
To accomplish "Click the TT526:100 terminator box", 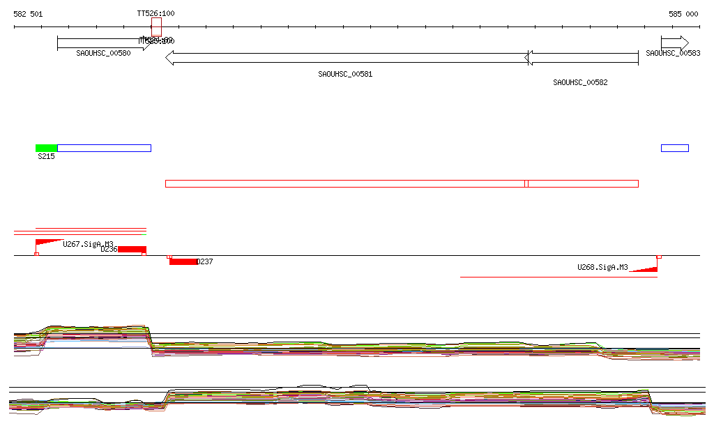I will coord(156,27).
